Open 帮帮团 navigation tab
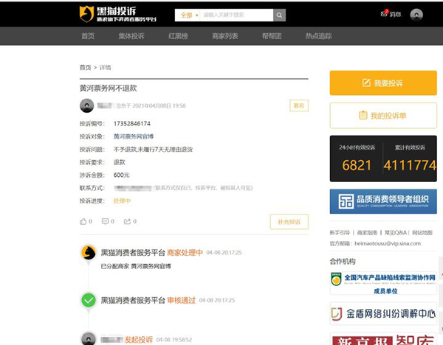 point(272,36)
